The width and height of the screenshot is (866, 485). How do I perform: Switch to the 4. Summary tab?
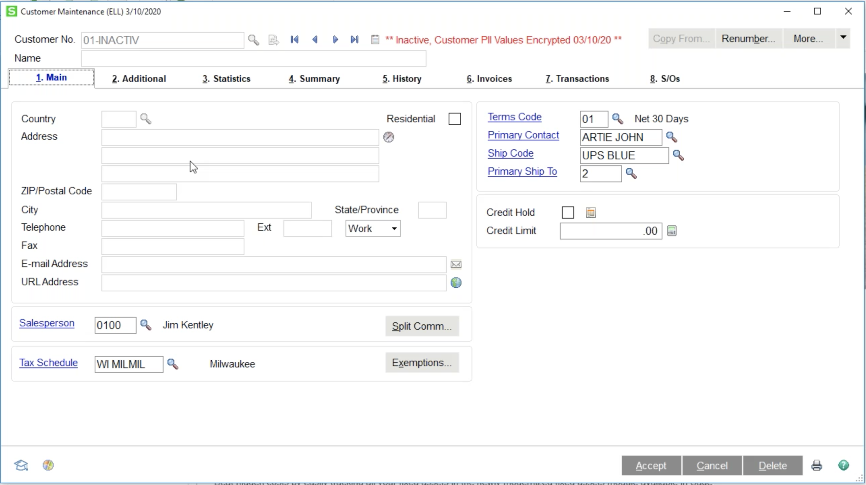(x=314, y=79)
